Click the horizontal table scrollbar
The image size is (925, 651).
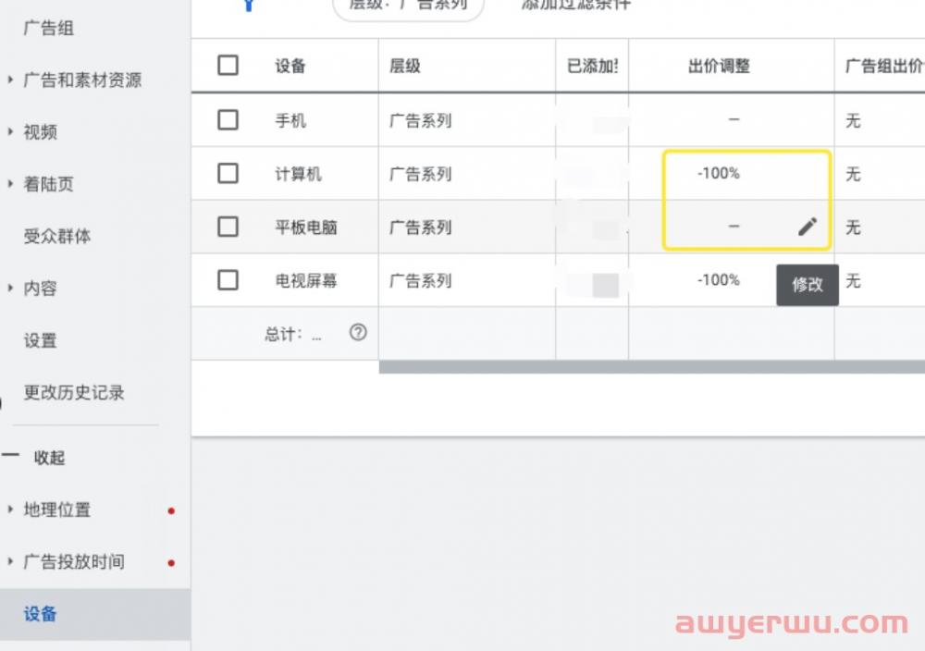[651, 367]
